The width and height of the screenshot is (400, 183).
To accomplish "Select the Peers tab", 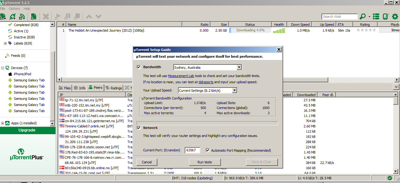I will (x=95, y=88).
